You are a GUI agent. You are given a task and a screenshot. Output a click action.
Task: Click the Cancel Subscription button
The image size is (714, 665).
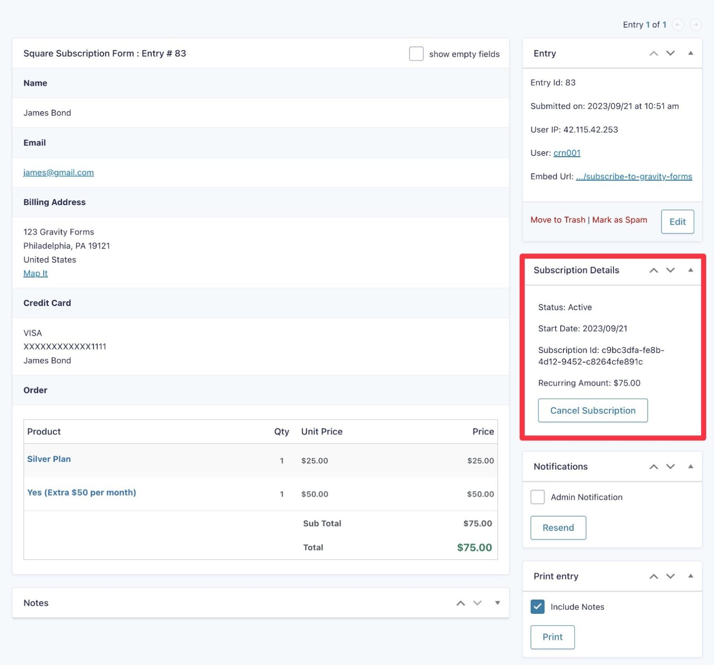pos(593,410)
